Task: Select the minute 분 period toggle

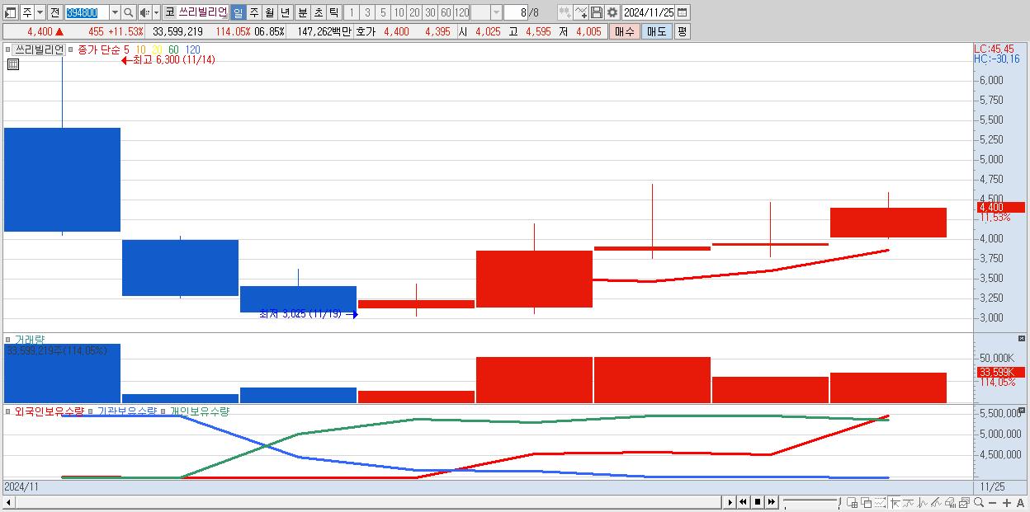Action: click(x=302, y=12)
